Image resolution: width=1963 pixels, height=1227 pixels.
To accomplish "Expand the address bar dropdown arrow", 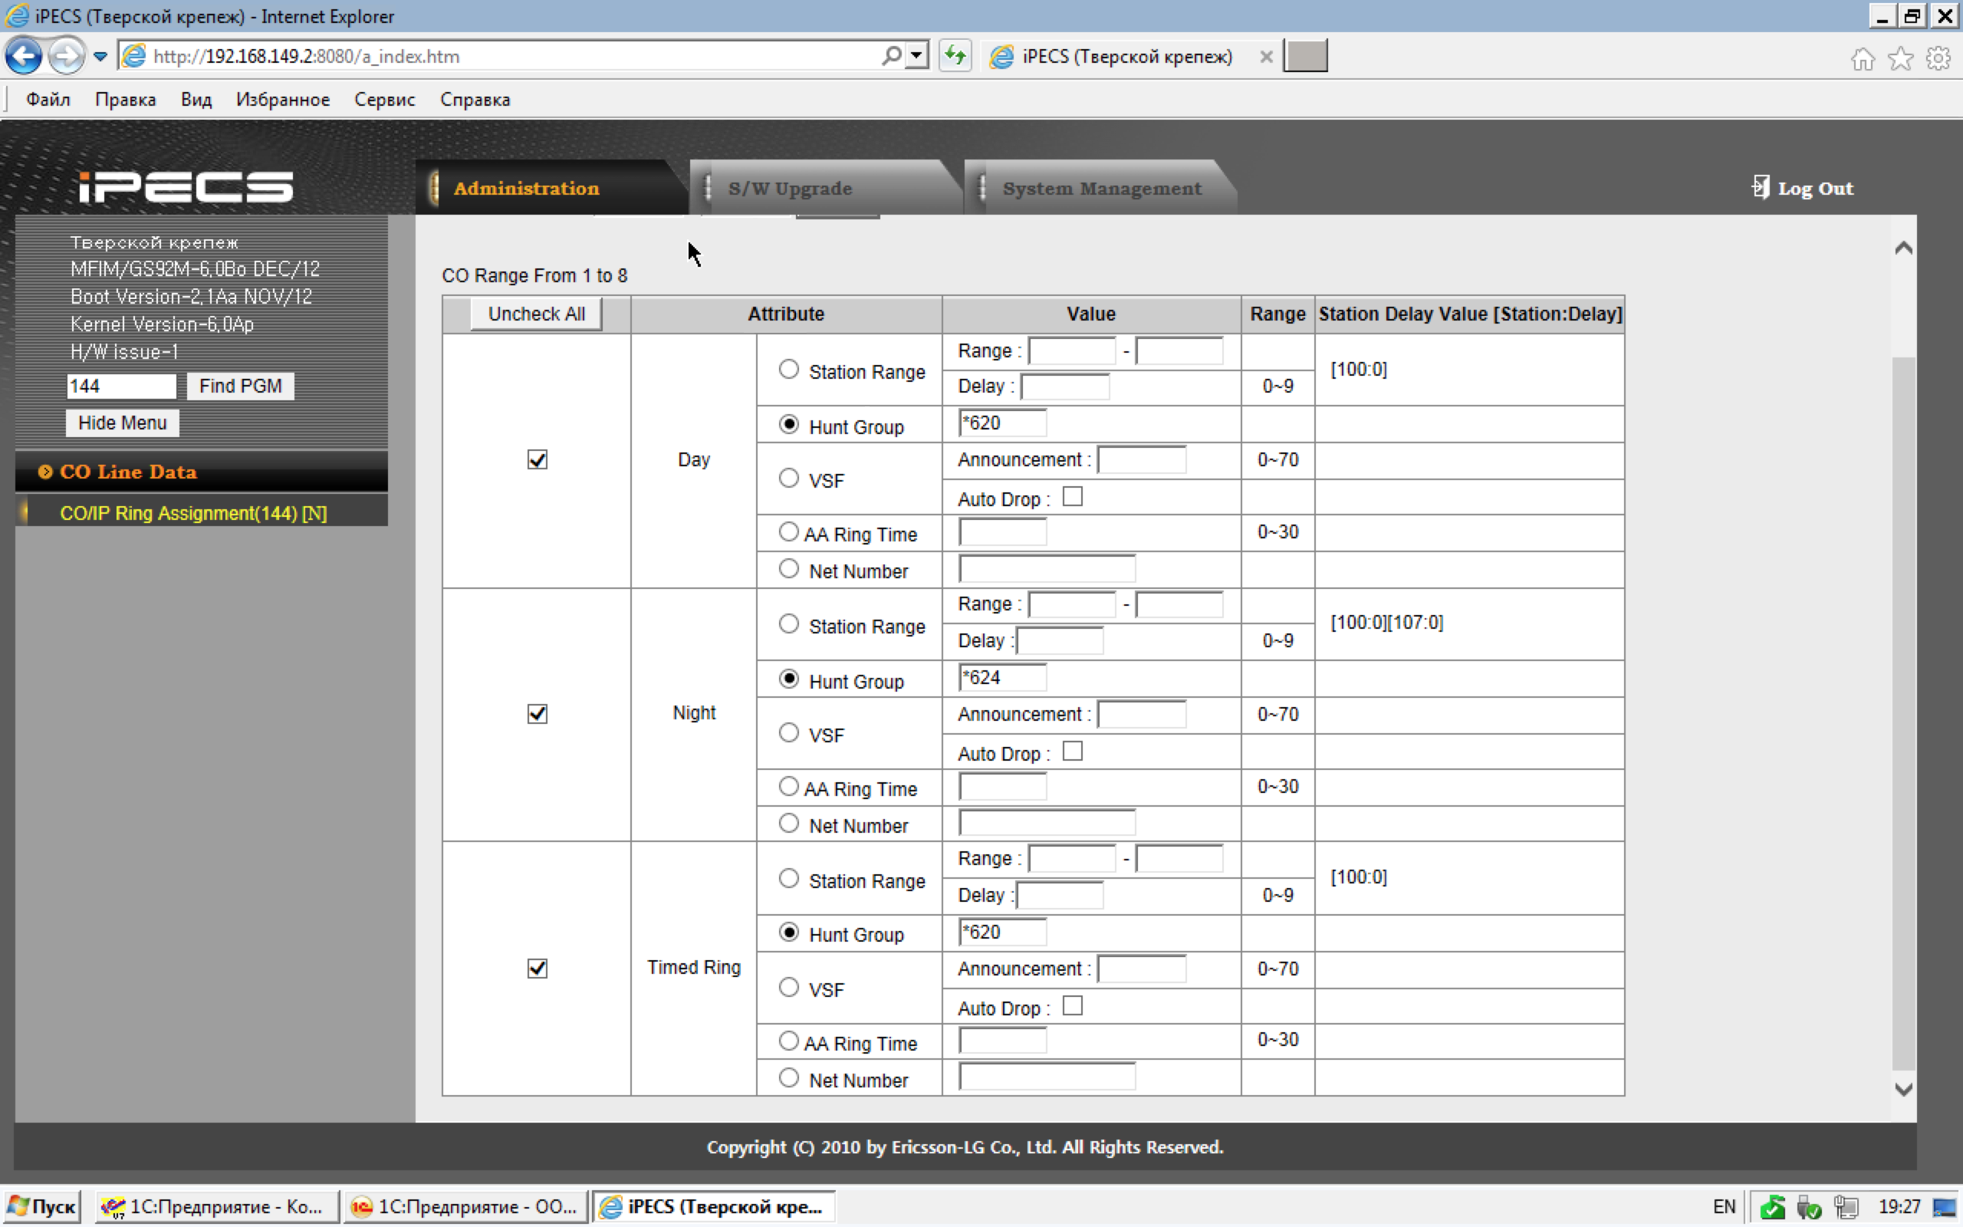I will point(916,55).
